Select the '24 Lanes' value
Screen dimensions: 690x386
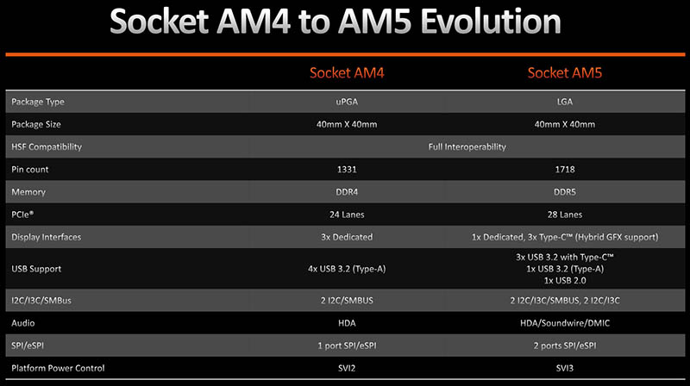pos(347,215)
